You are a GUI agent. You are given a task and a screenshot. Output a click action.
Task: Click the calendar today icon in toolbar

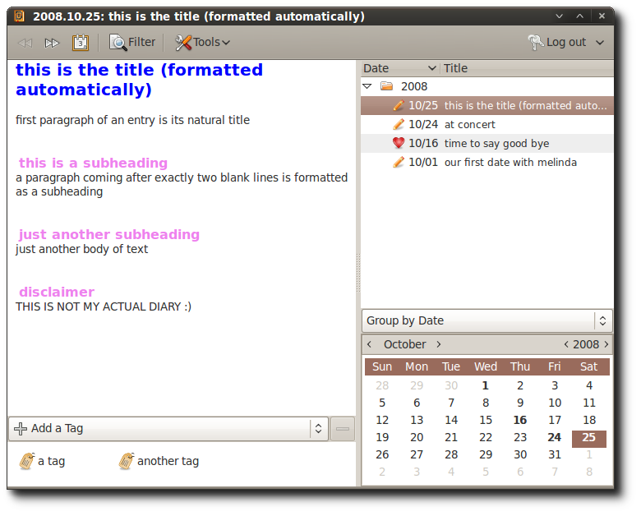[81, 43]
